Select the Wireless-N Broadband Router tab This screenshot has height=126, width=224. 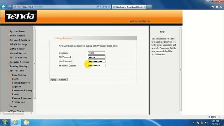tap(129, 7)
